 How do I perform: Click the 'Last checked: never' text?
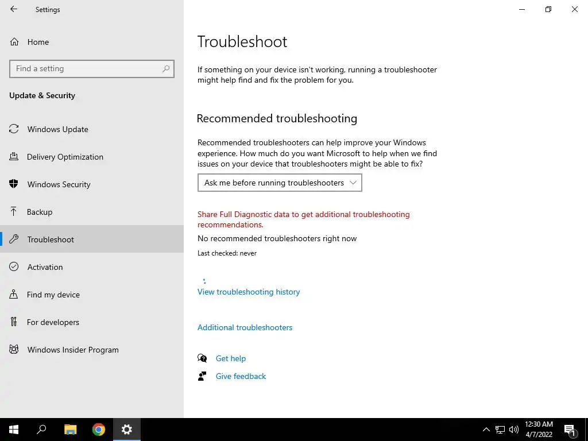tap(227, 253)
